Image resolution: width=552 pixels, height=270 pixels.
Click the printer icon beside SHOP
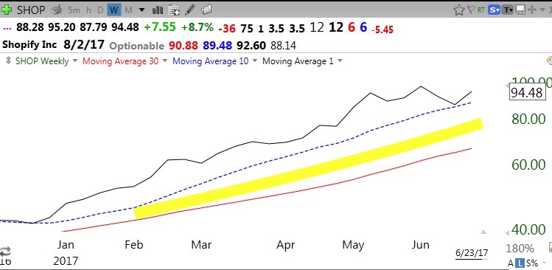(56, 10)
